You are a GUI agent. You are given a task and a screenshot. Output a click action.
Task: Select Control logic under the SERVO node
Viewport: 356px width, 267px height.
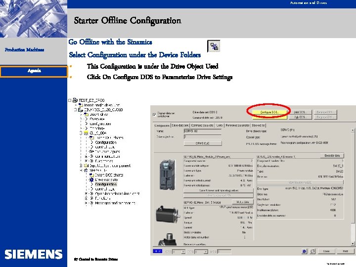coord(105,189)
